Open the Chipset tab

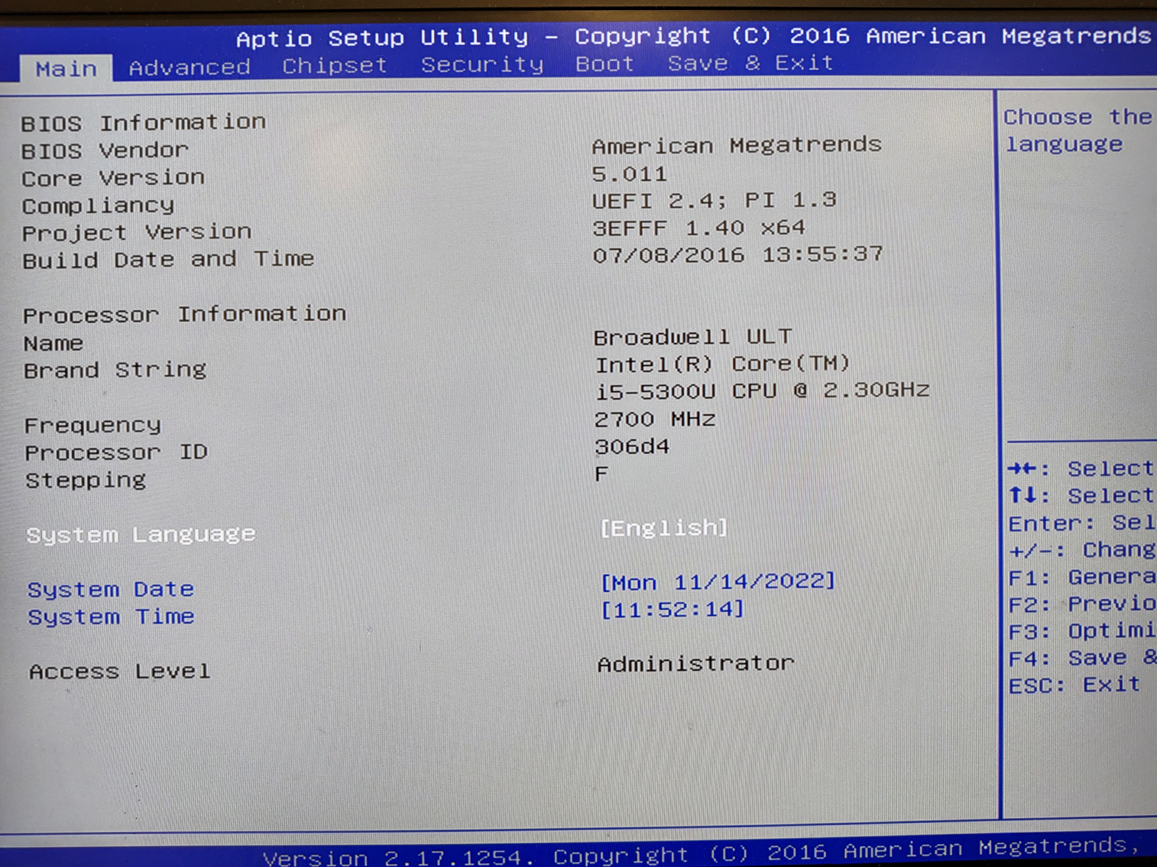click(335, 66)
